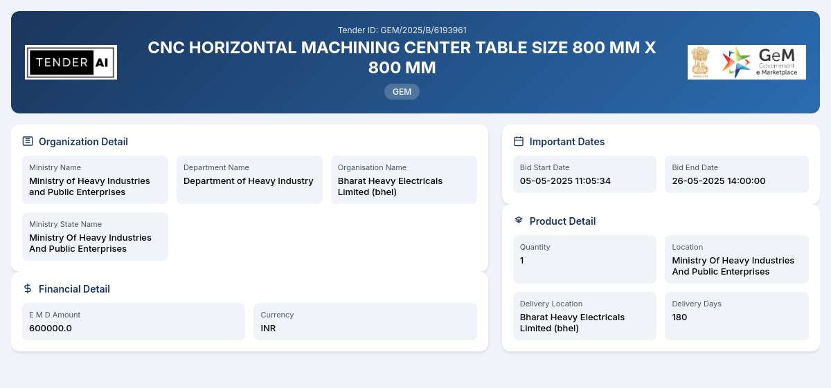Click Bid Start Date 05-05-2025 11:05:34
The image size is (831, 388).
pyautogui.click(x=565, y=181)
